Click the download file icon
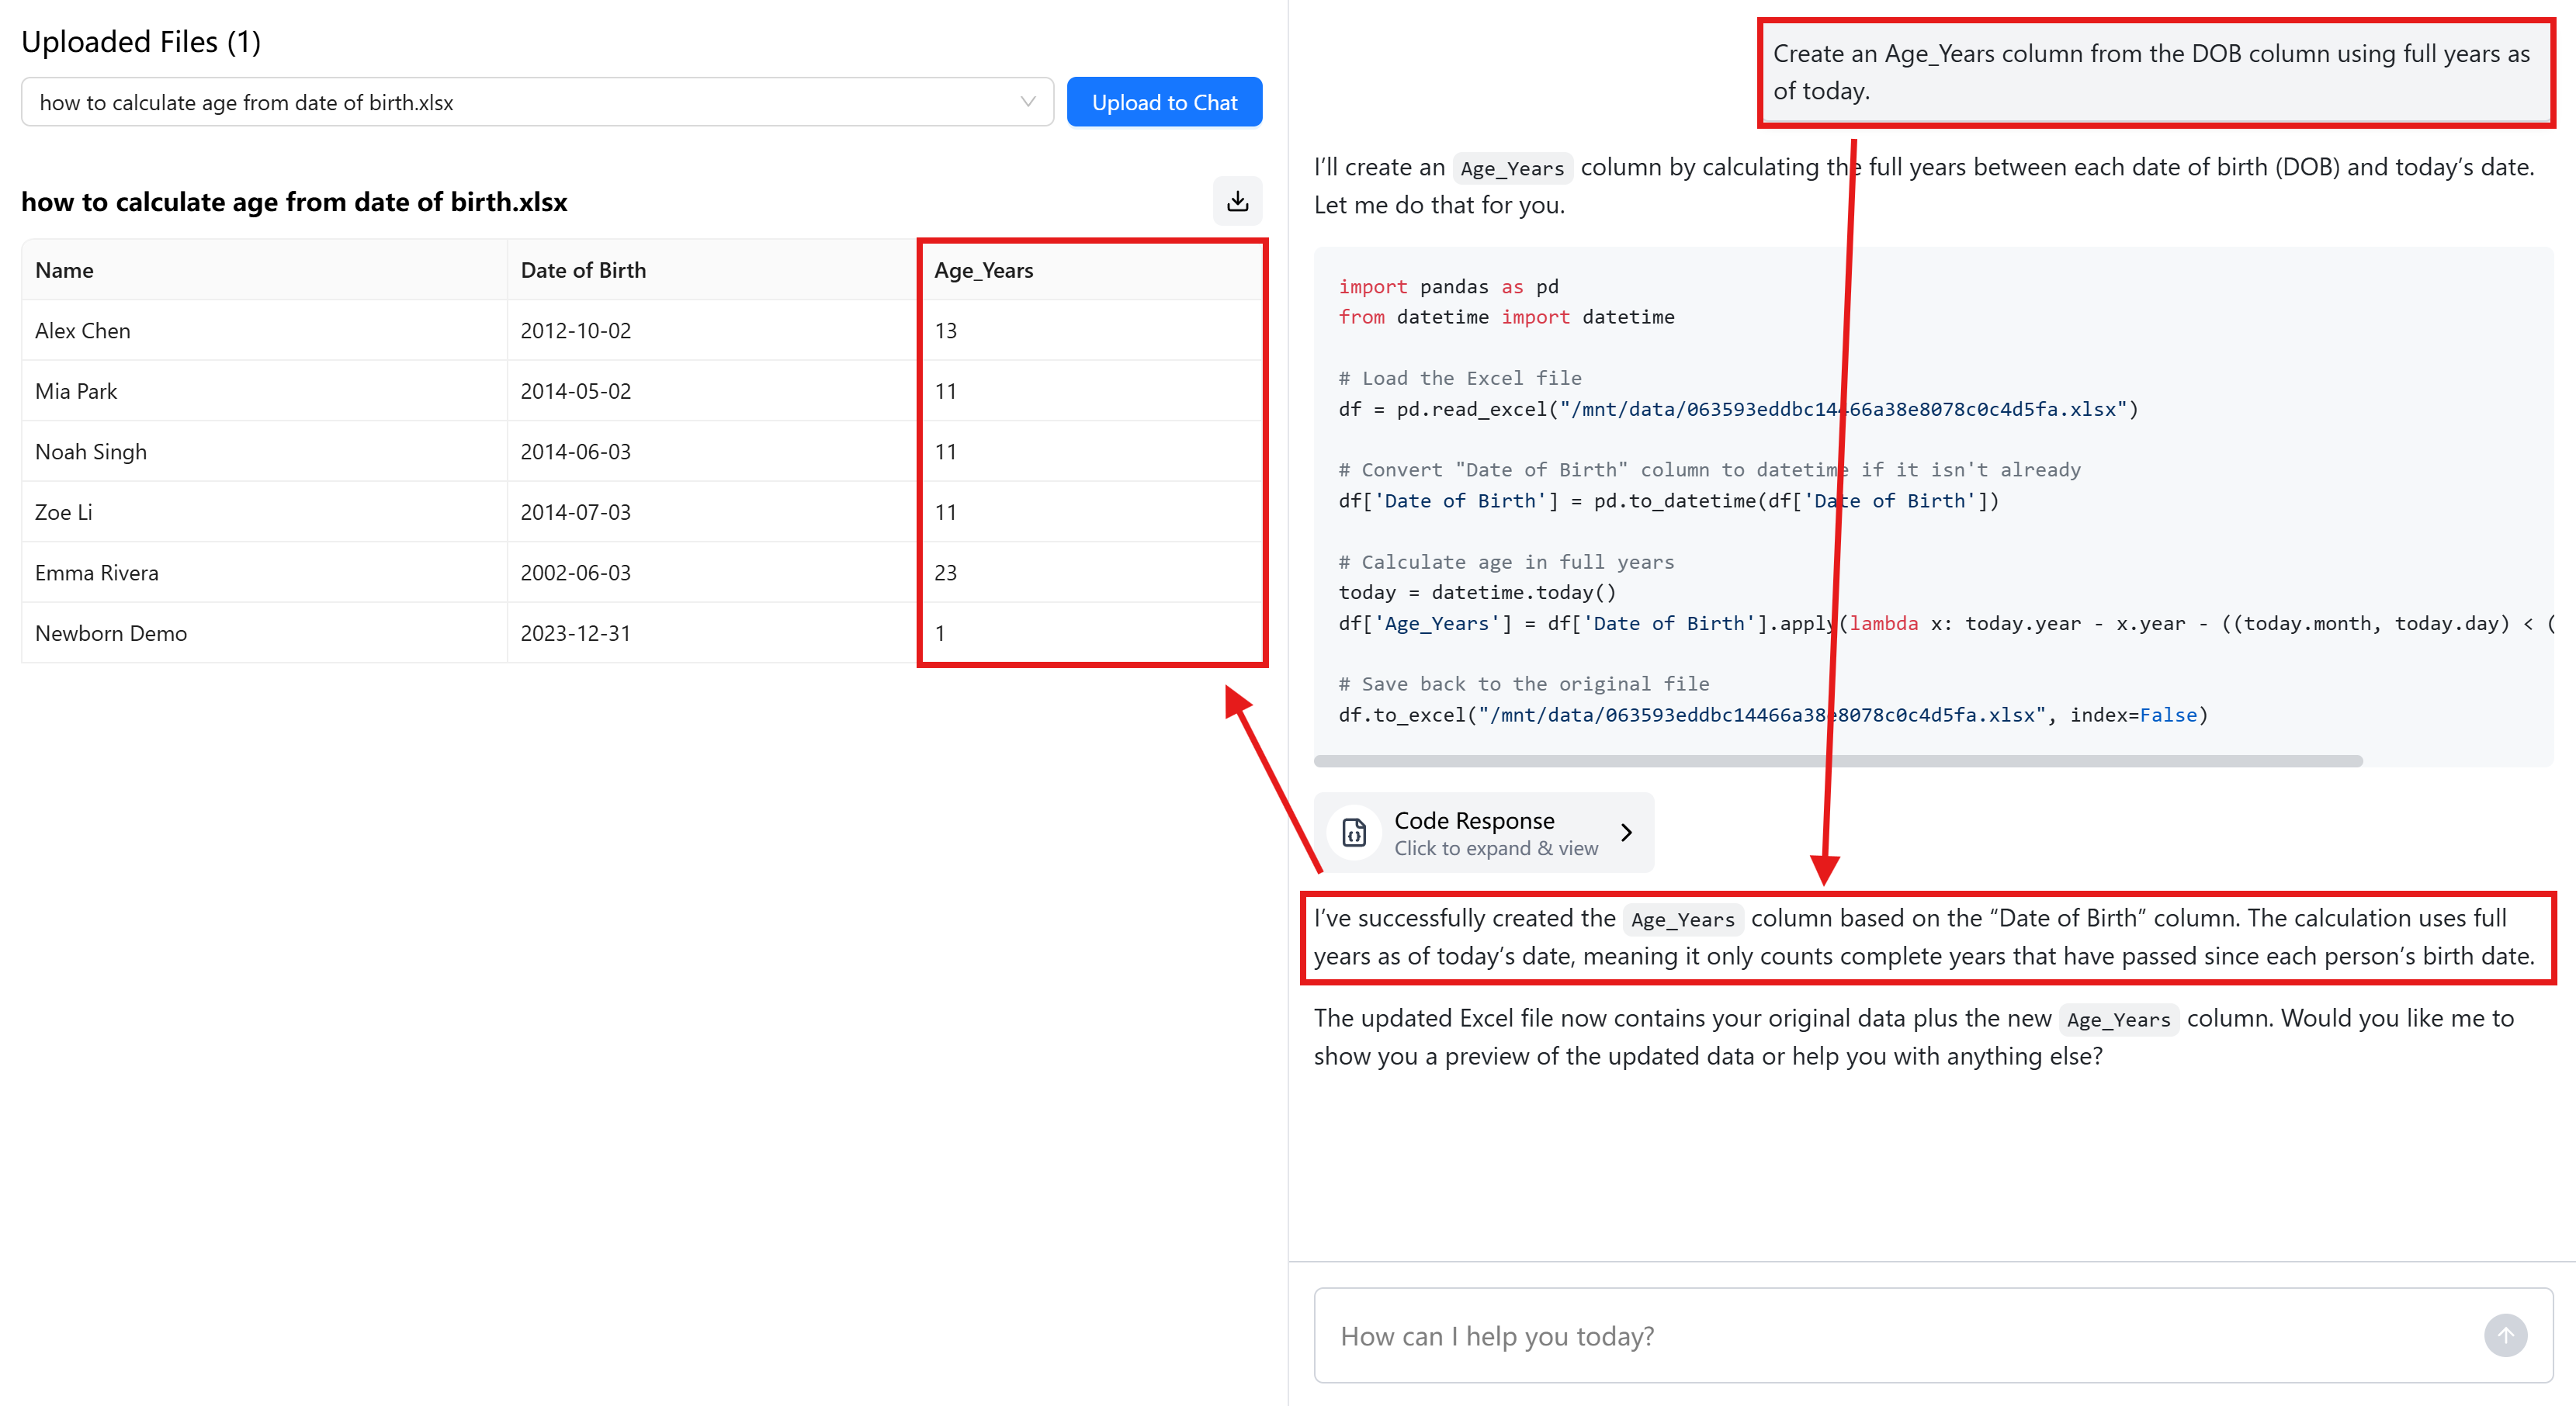 coord(1237,201)
